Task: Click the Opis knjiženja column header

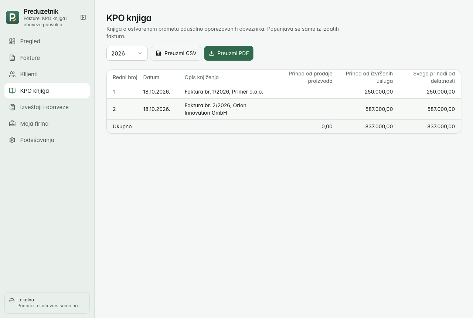Action: pyautogui.click(x=202, y=77)
